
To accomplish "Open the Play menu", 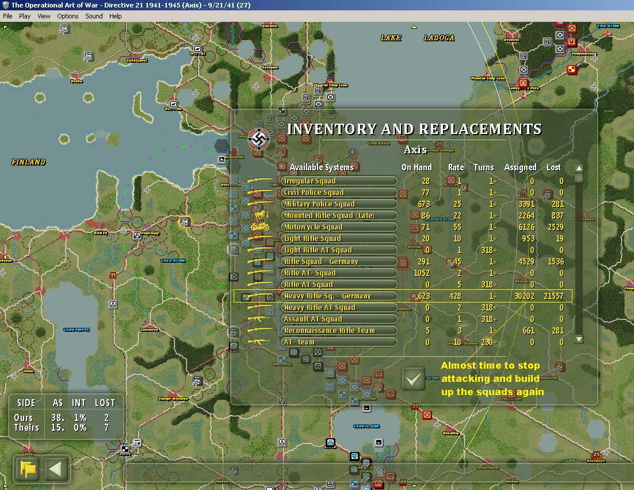I will (x=25, y=16).
